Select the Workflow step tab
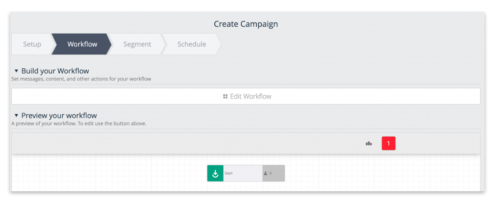Screen dimensions: 501x203 point(82,44)
